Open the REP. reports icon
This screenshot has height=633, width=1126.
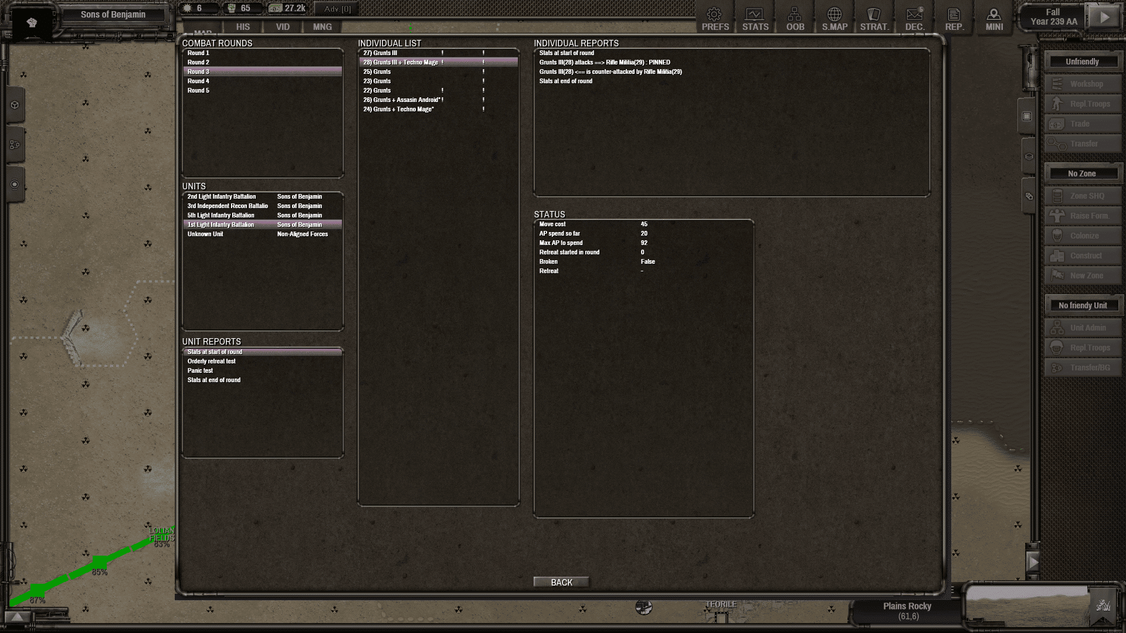(x=954, y=18)
